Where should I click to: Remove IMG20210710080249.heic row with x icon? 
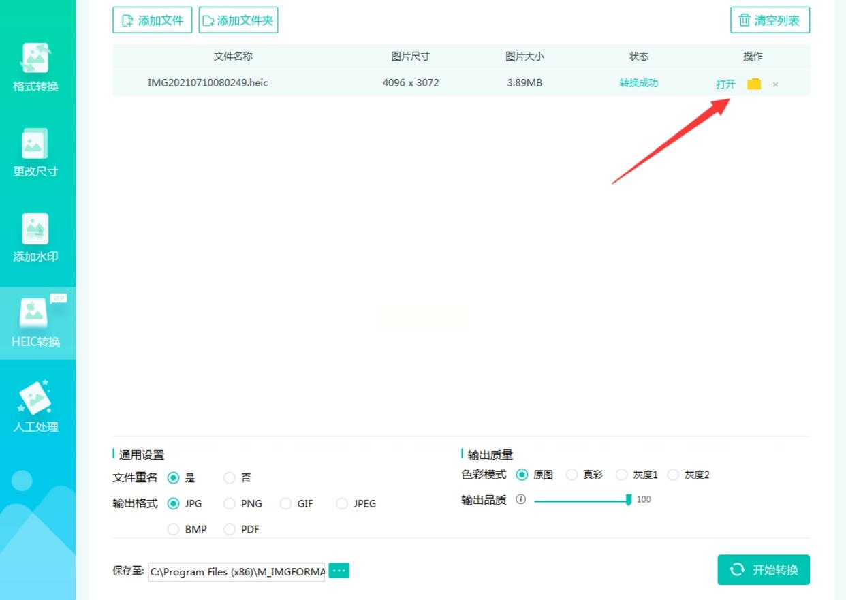[775, 84]
